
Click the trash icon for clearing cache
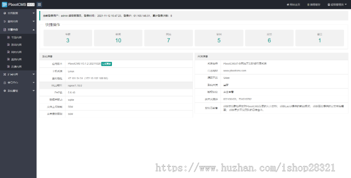pos(308,4)
